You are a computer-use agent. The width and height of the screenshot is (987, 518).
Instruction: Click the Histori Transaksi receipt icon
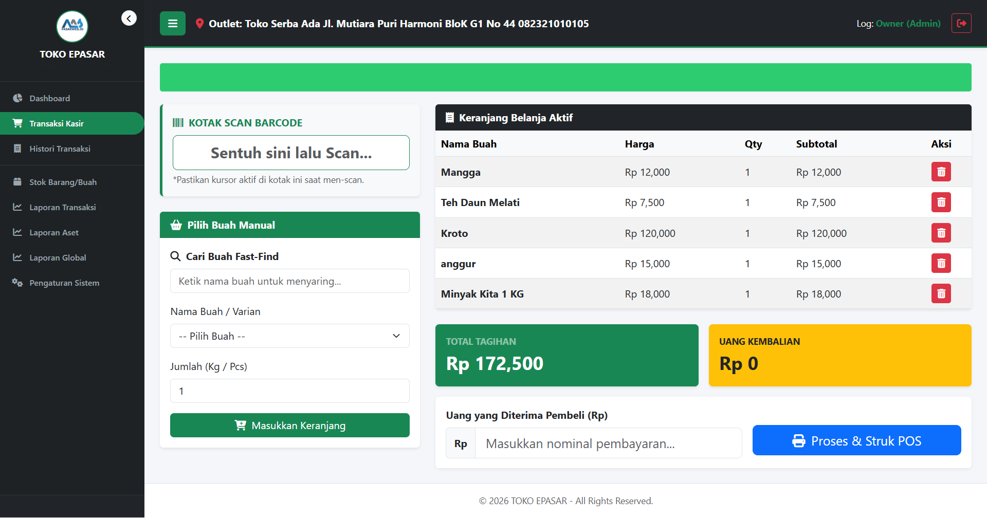17,149
